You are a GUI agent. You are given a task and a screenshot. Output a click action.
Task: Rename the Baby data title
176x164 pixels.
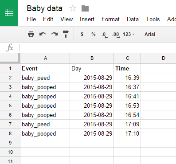tap(44, 8)
